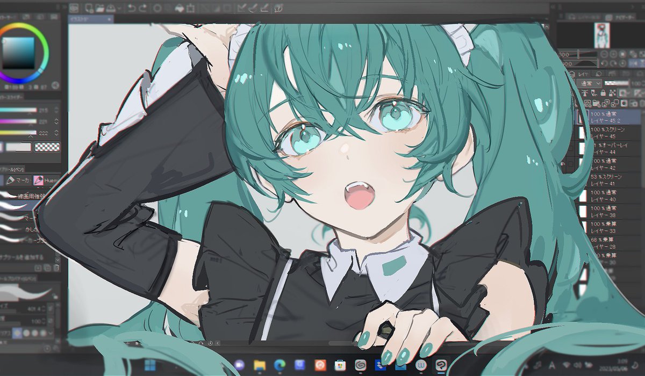Click the green area of the hue ring
Image resolution: width=645 pixels, height=376 pixels.
click(46, 46)
